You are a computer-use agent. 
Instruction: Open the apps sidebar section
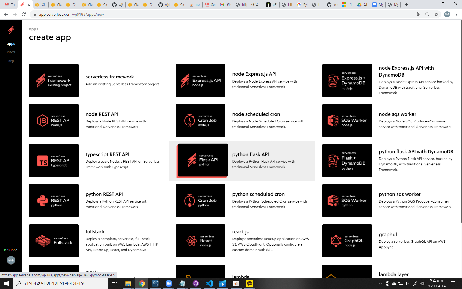pyautogui.click(x=11, y=44)
